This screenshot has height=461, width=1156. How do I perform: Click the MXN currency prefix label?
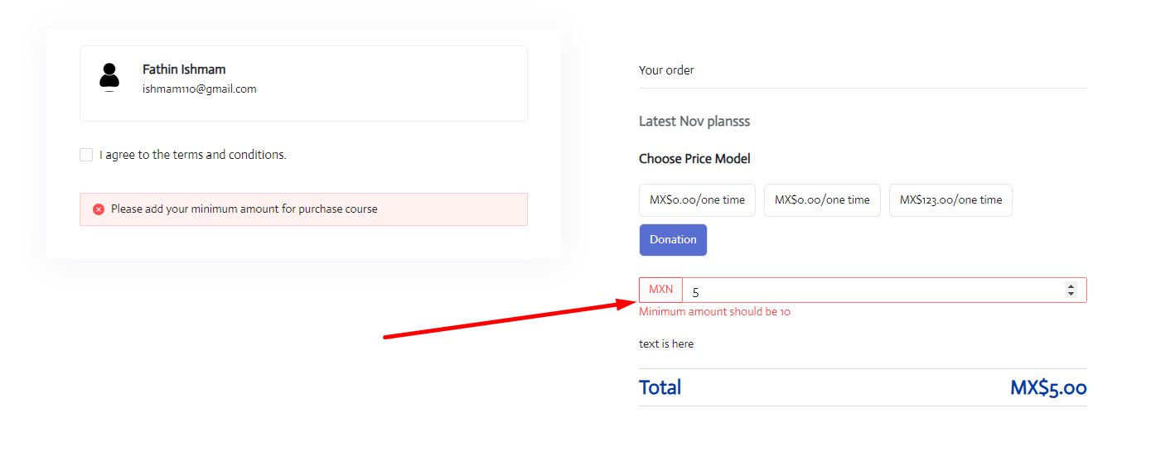click(x=660, y=290)
